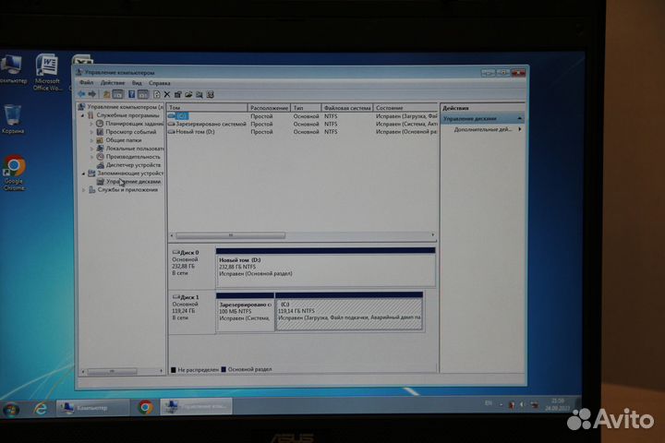Image resolution: width=665 pixels, height=443 pixels.
Task: Select the Новый том (D:) partition block
Action: (x=324, y=268)
